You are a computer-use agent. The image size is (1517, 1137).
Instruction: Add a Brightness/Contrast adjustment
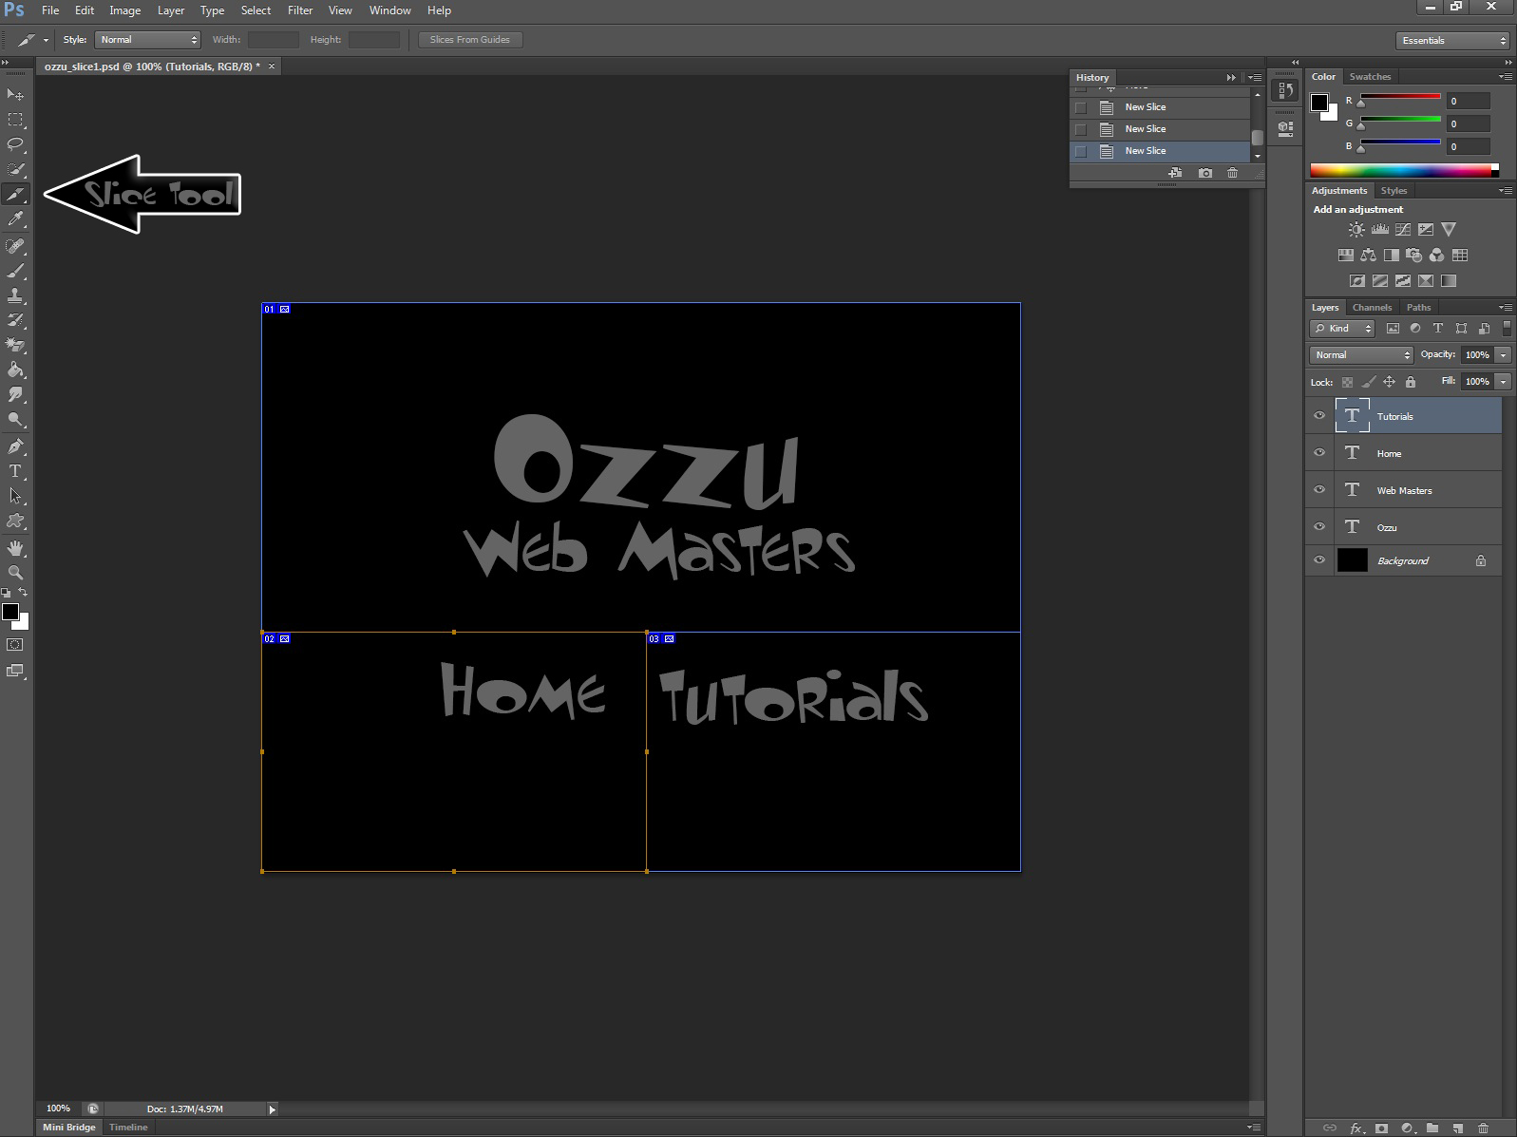tap(1356, 229)
